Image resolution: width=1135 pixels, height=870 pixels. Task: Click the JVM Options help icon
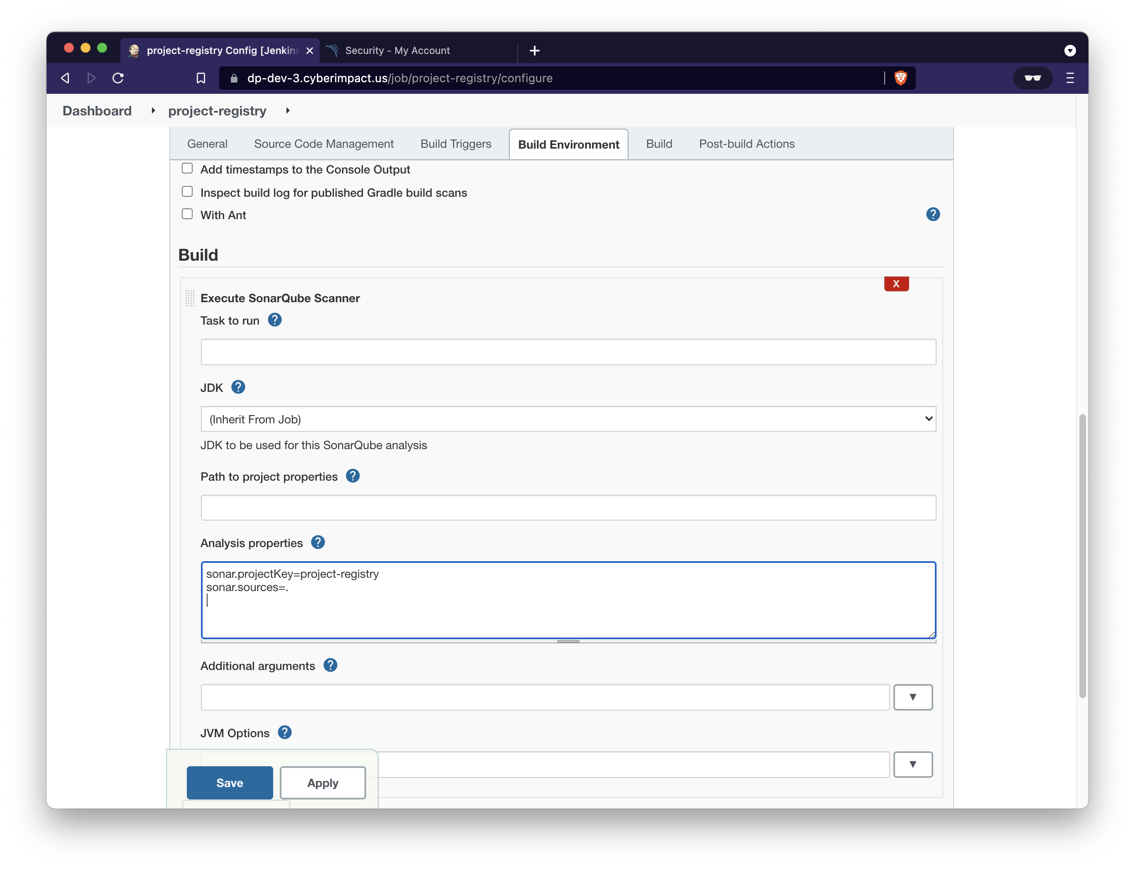point(284,732)
